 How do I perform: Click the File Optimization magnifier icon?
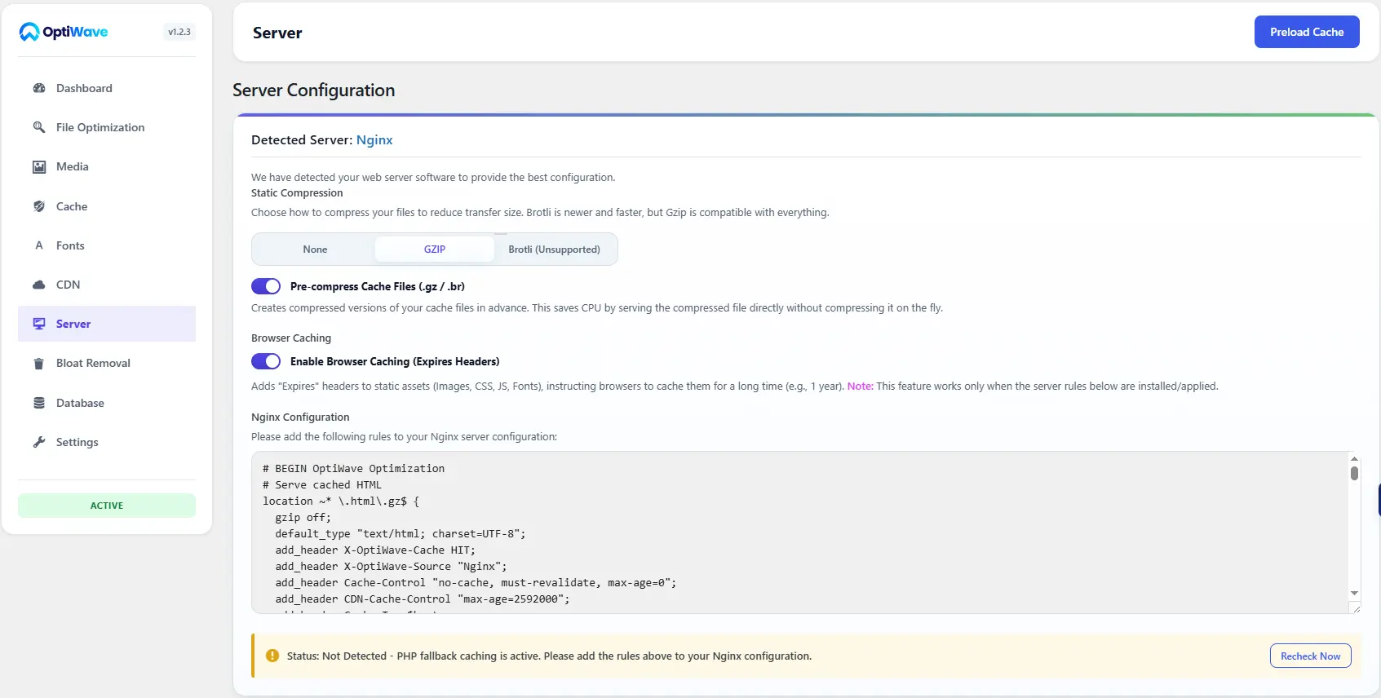(x=38, y=127)
